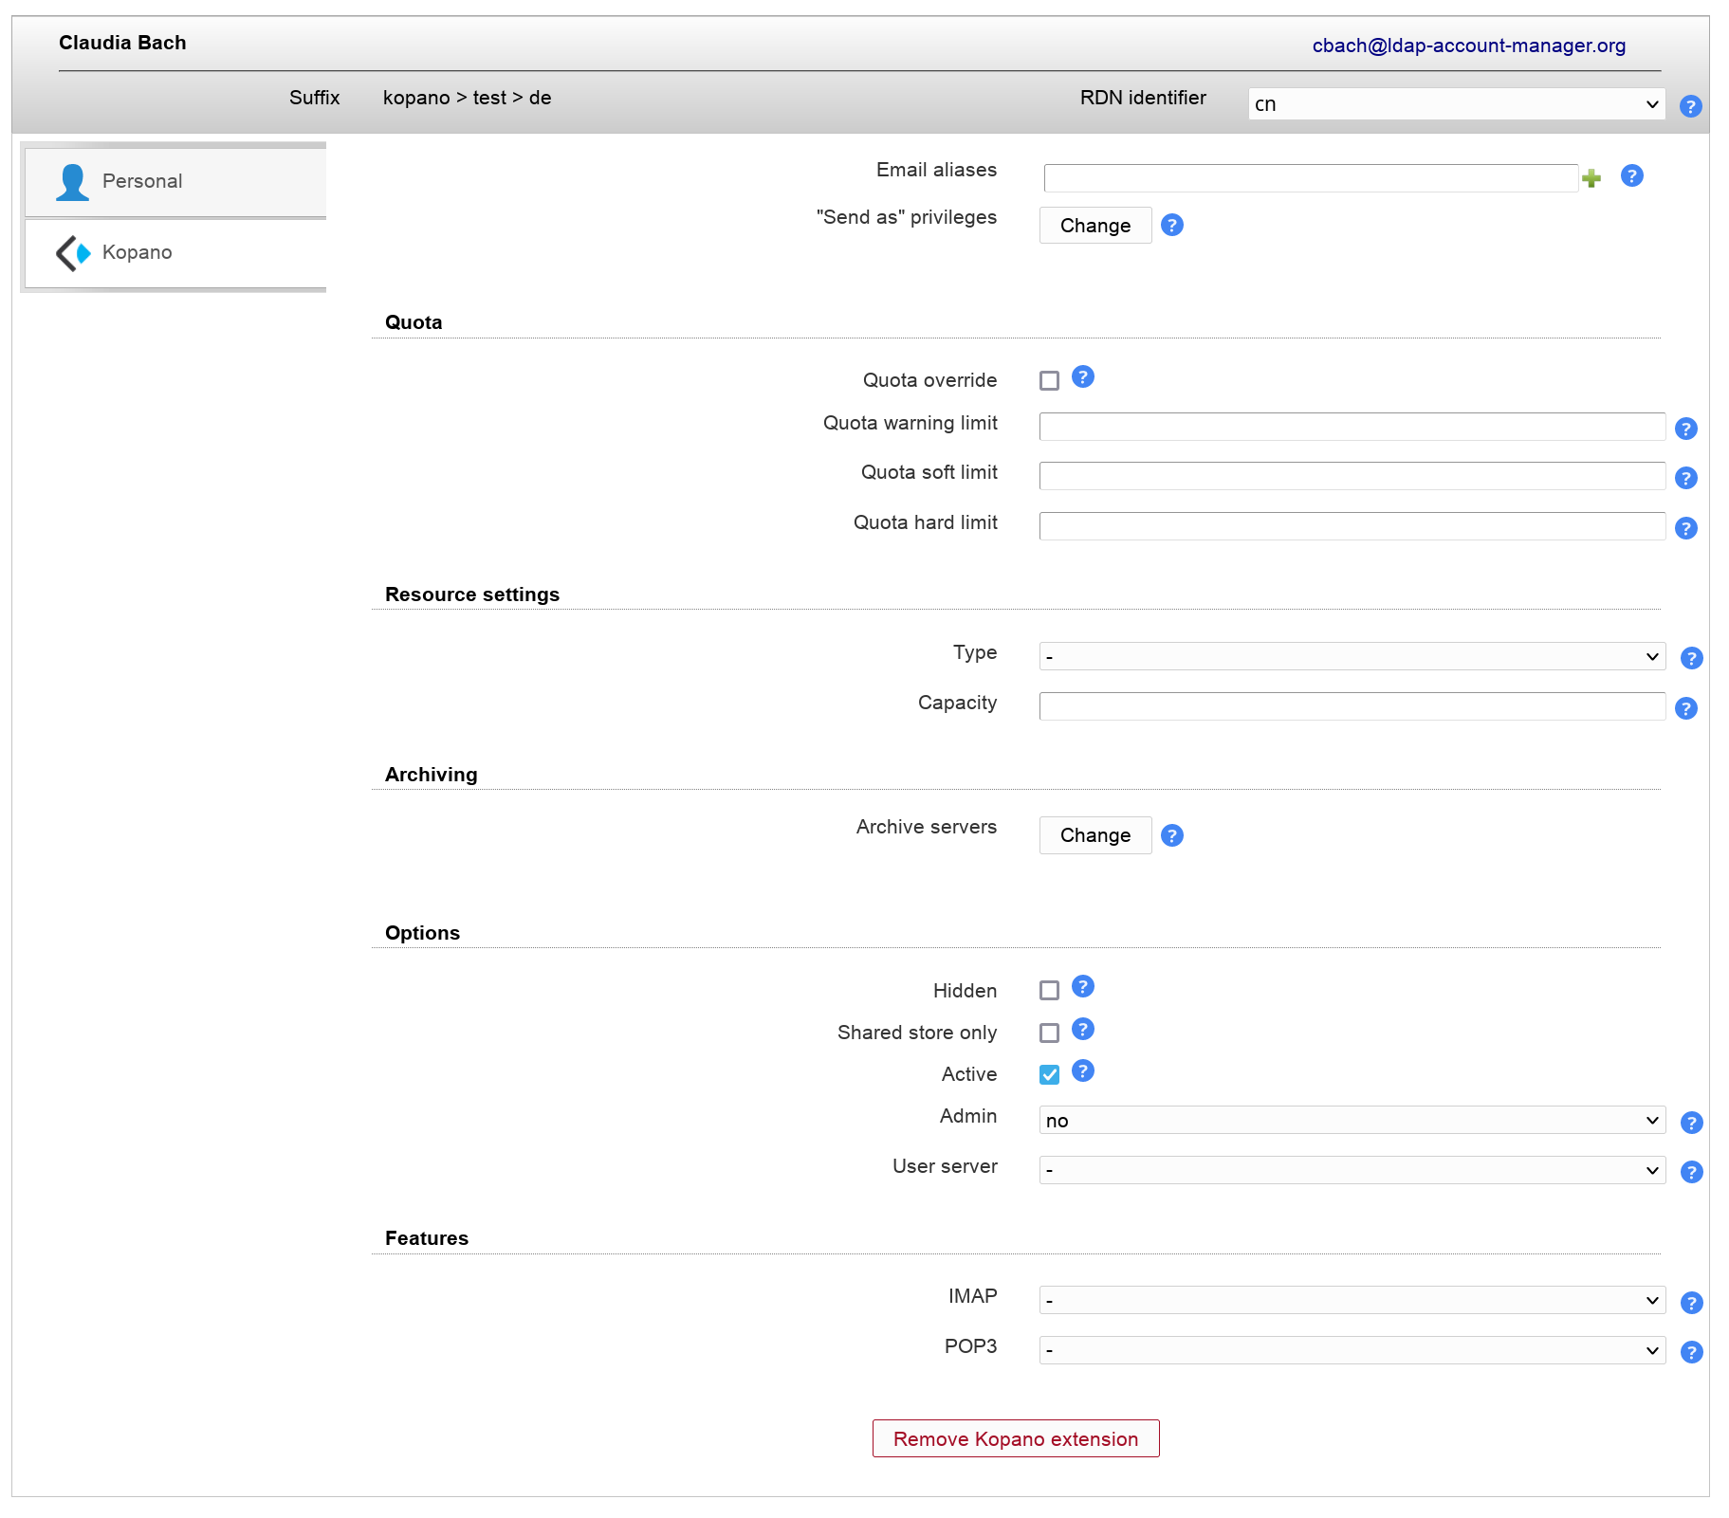The image size is (1729, 1518).
Task: Show help for Archive servers
Action: click(1171, 835)
